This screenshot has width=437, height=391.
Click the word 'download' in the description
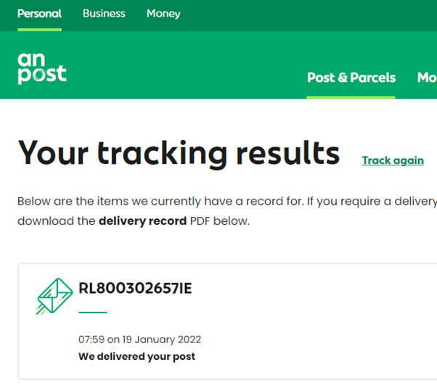(45, 221)
